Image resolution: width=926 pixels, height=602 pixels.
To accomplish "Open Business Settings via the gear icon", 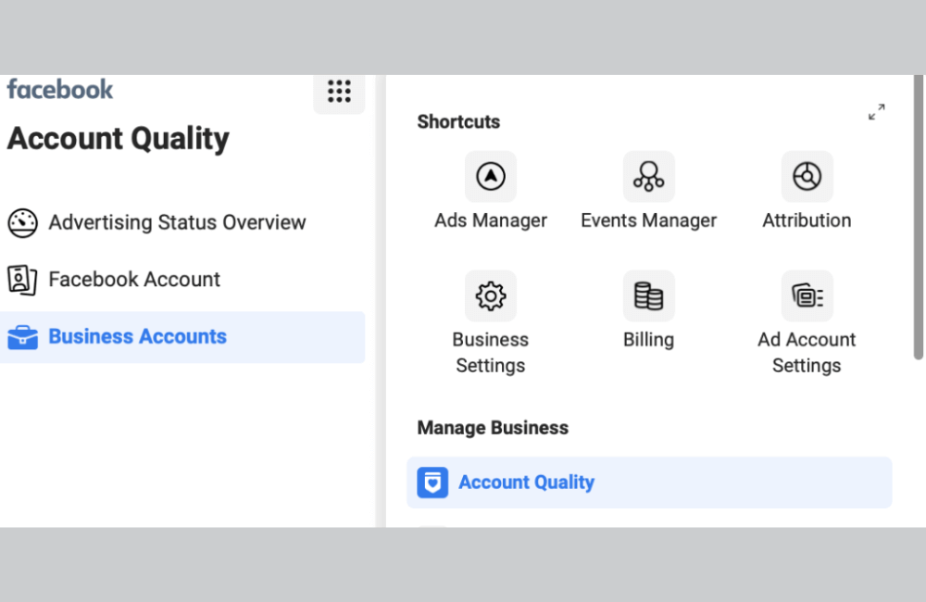I will tap(491, 295).
